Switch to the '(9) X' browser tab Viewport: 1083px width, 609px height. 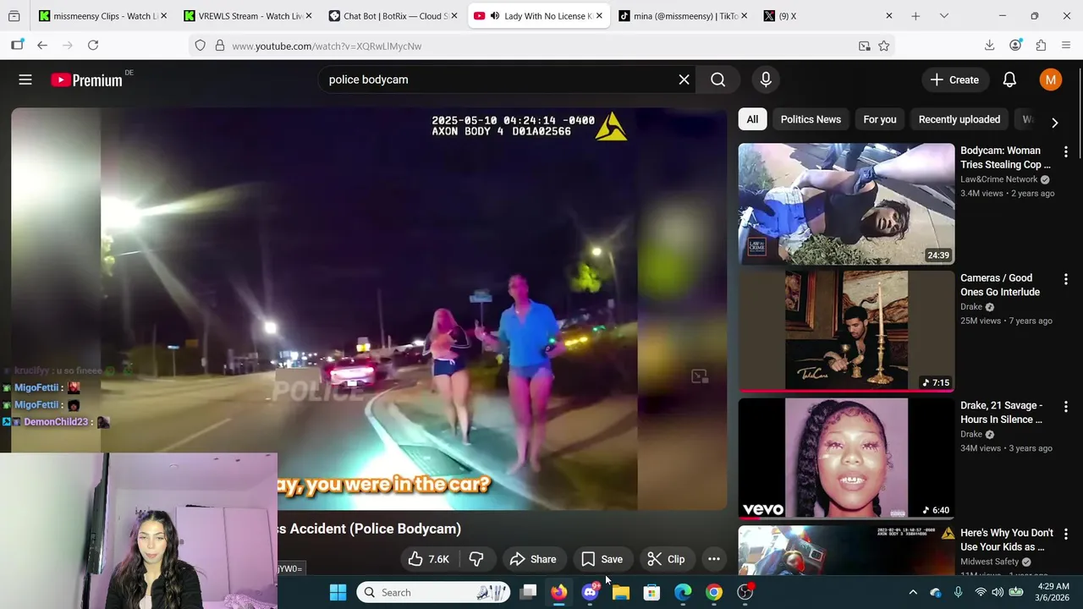click(x=827, y=16)
